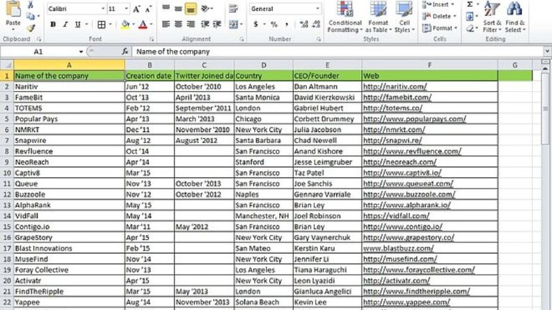552x310 pixels.
Task: Click the Fill down-arrow icon
Action: (470, 16)
